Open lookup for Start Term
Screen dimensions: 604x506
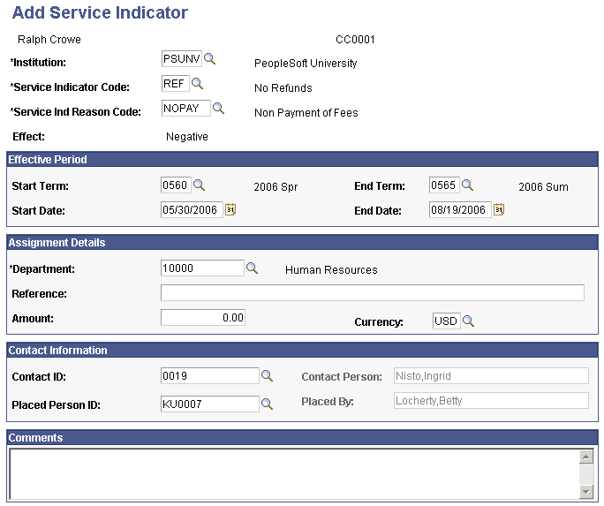199,185
